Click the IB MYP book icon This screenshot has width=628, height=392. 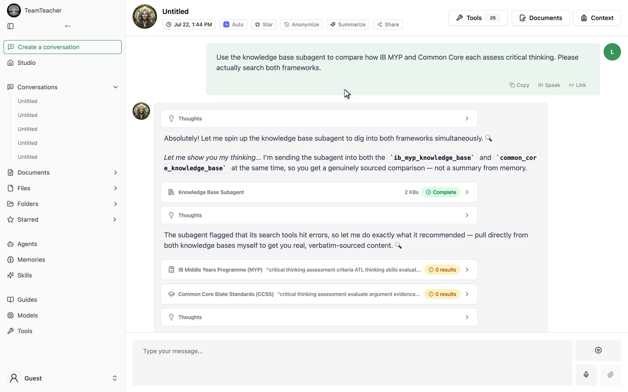[x=171, y=270]
